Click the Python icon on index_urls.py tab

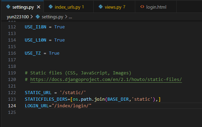click(50, 7)
